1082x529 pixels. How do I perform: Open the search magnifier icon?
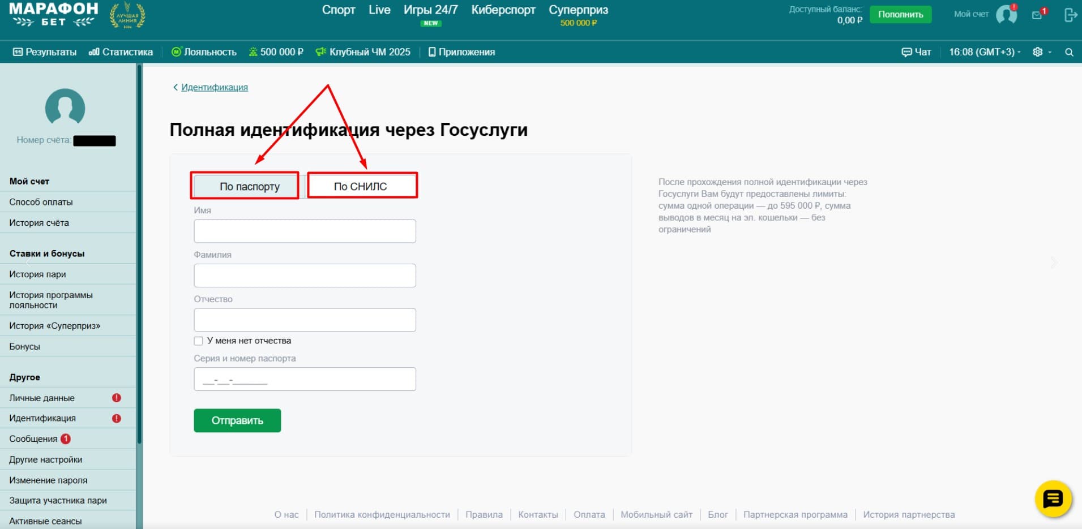coord(1069,52)
